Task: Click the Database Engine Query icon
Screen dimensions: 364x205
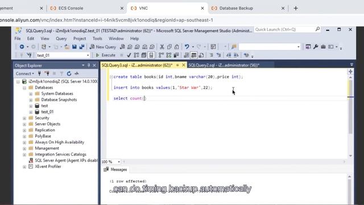Action: 122,47
